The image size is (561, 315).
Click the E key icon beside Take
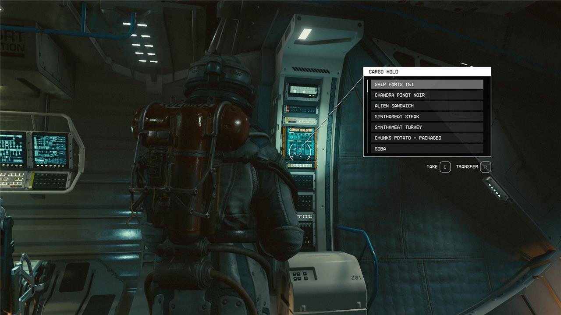click(x=445, y=167)
